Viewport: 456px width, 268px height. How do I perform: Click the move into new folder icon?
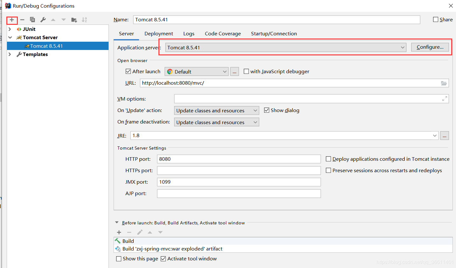(x=74, y=20)
